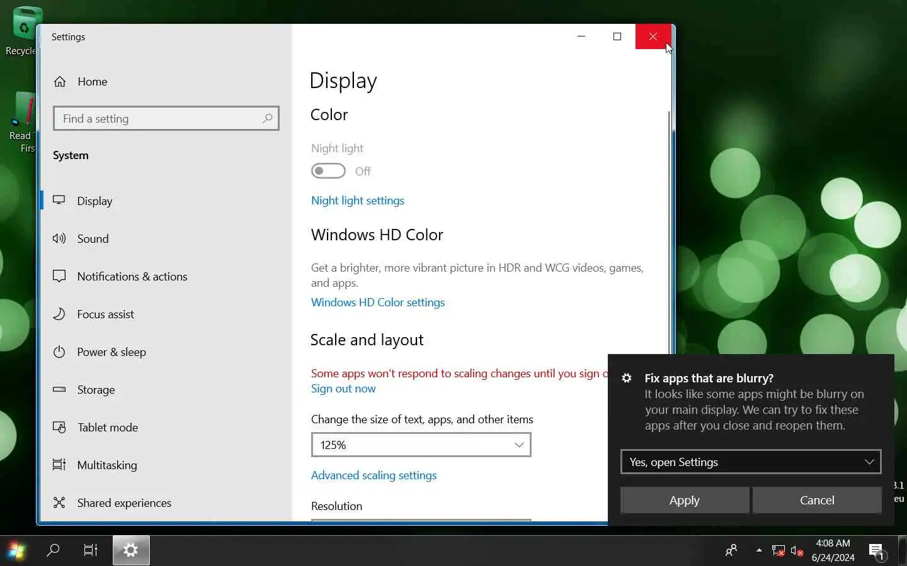Click the muted volume tray icon
Viewport: 907px width, 566px height.
797,551
